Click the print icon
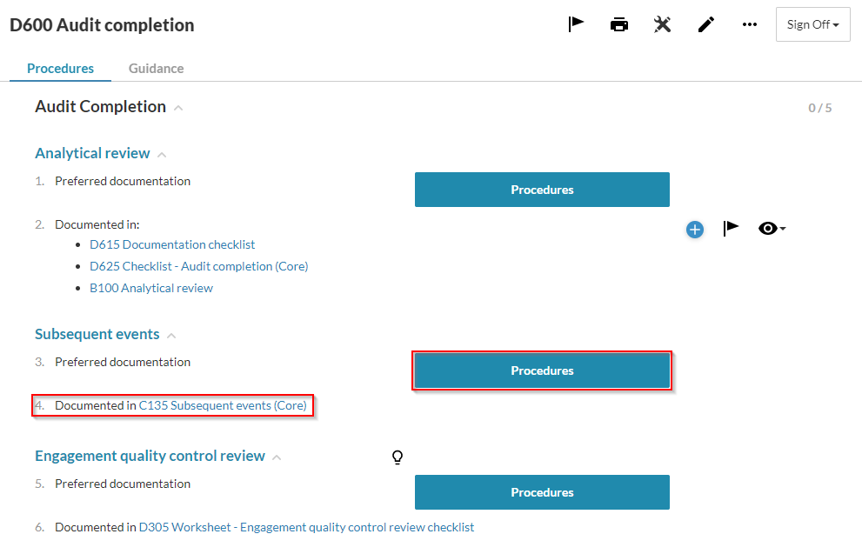 (x=619, y=24)
